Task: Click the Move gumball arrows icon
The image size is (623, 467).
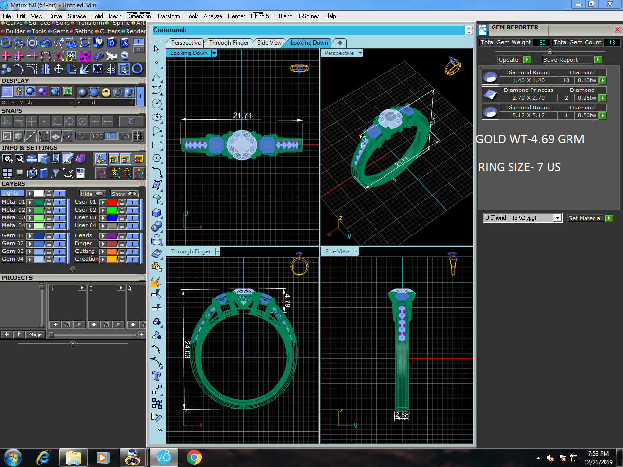Action: 58,69
